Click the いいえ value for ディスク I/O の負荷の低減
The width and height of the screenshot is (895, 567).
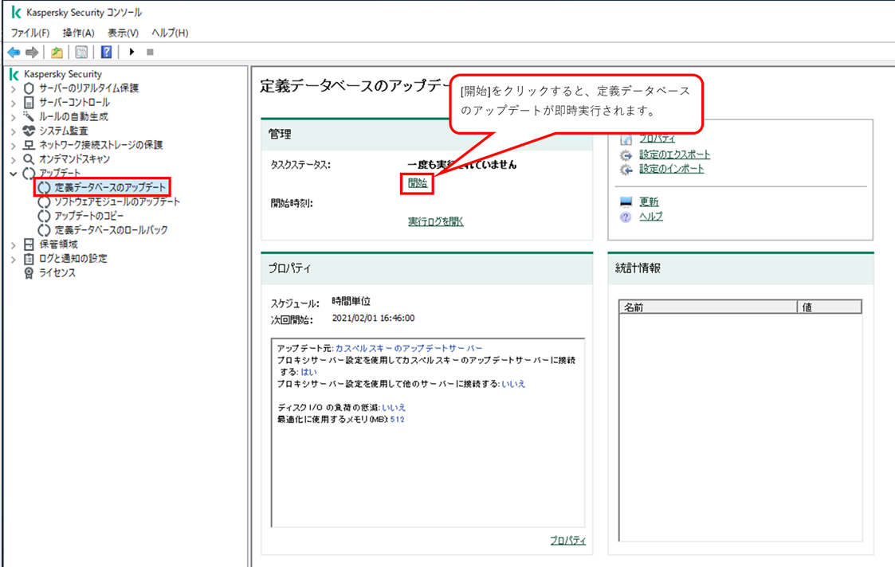point(394,407)
